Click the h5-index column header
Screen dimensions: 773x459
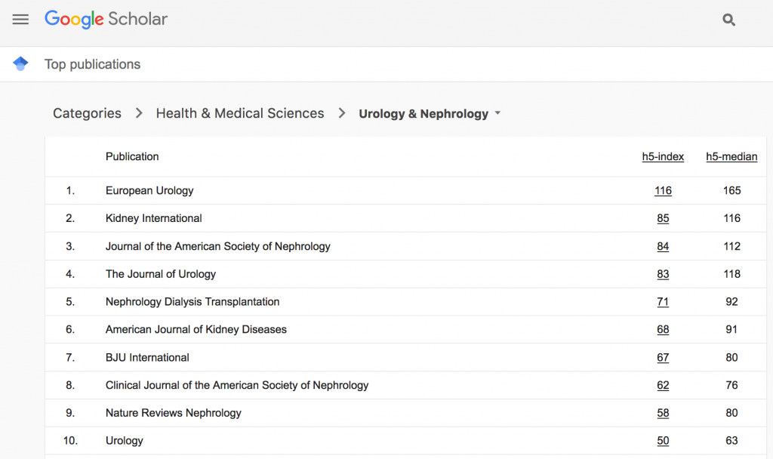[663, 157]
